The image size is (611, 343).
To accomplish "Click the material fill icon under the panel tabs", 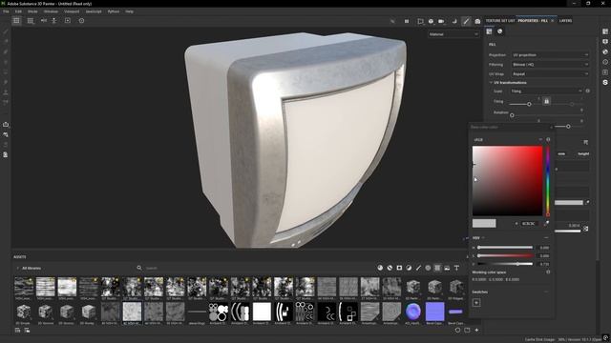I will (489, 31).
